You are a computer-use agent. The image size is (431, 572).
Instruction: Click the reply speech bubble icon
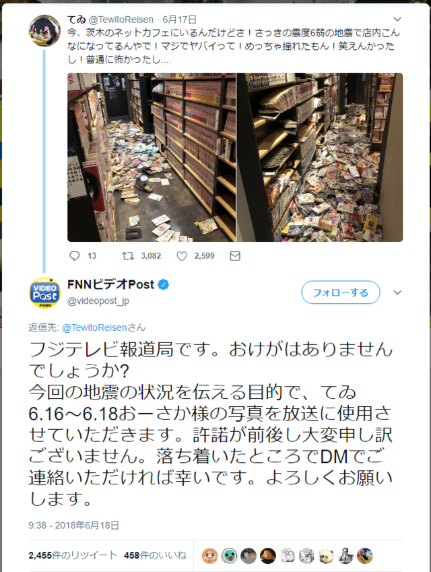click(74, 256)
